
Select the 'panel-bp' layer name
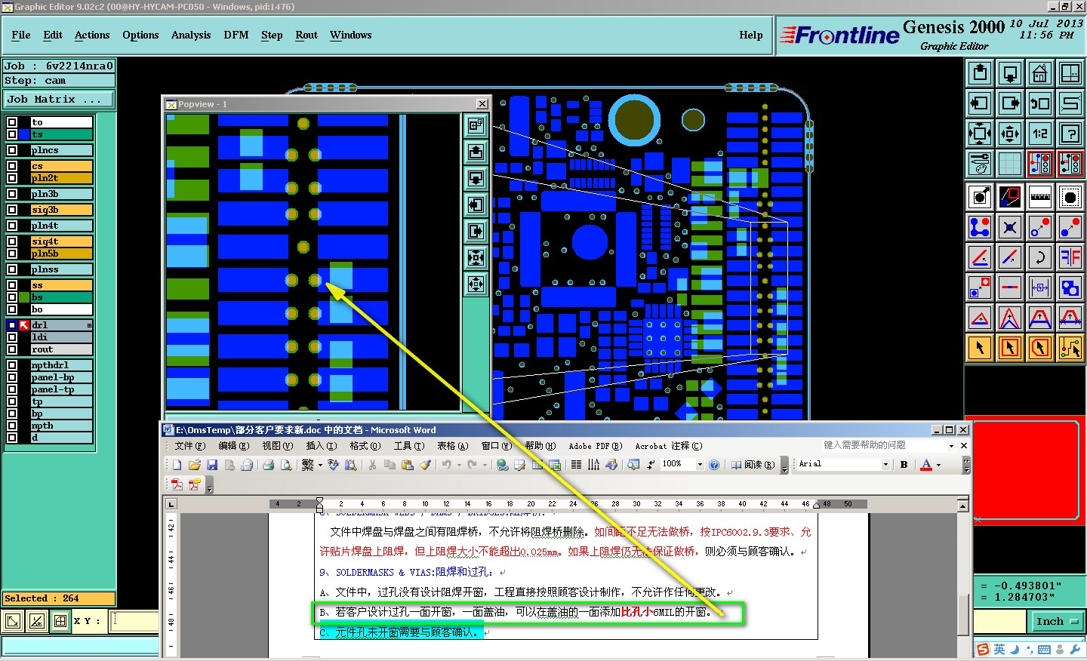[x=61, y=377]
